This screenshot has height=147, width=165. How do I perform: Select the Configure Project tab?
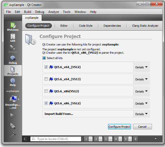[x=38, y=26]
